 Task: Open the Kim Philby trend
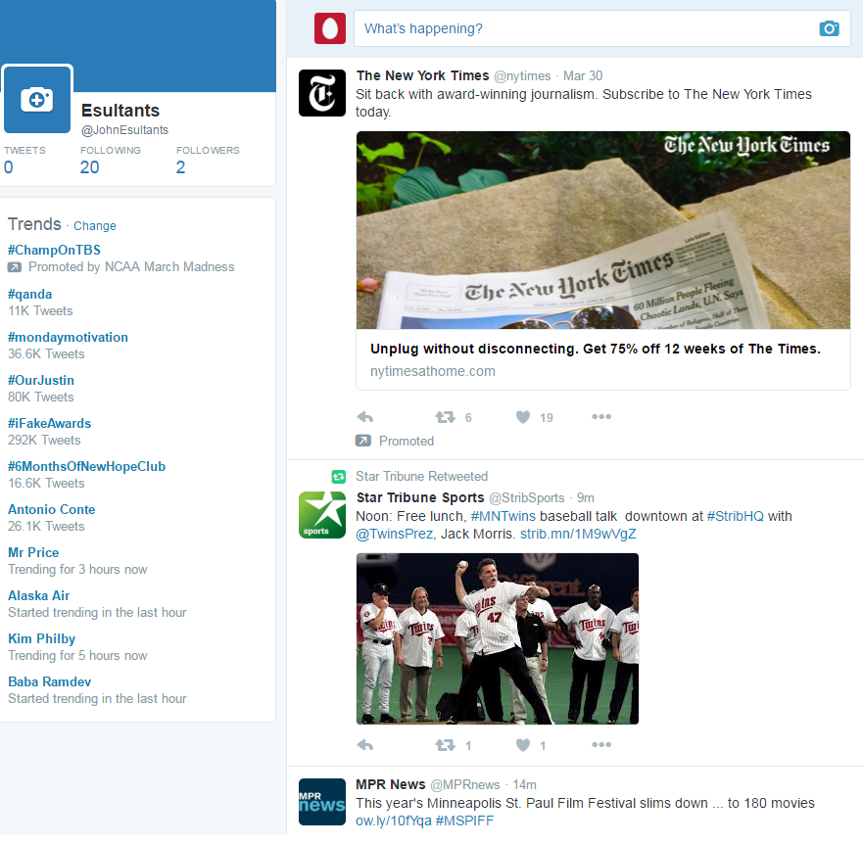[42, 638]
